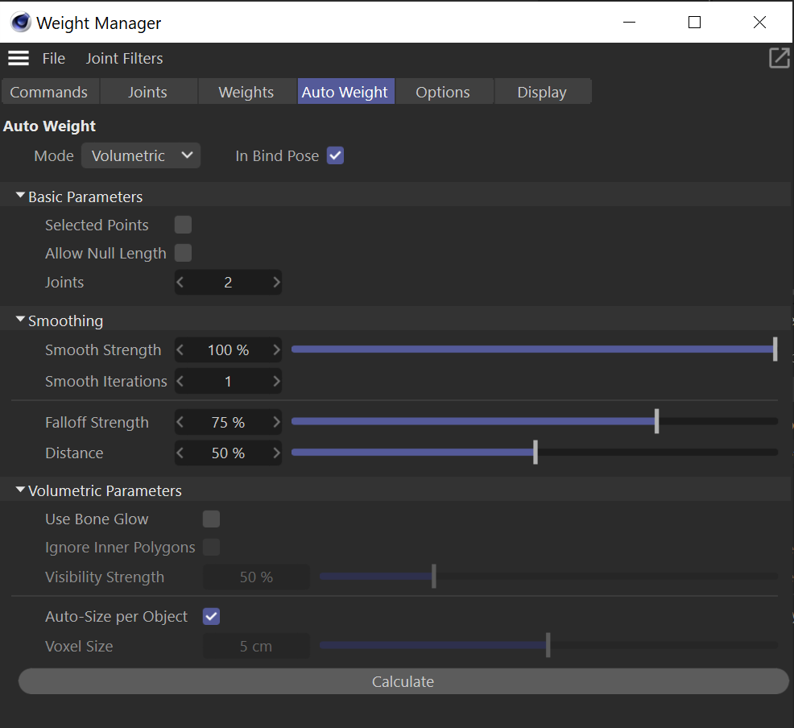Image resolution: width=794 pixels, height=728 pixels.
Task: Collapse the Basic Parameters section
Action: [x=21, y=197]
